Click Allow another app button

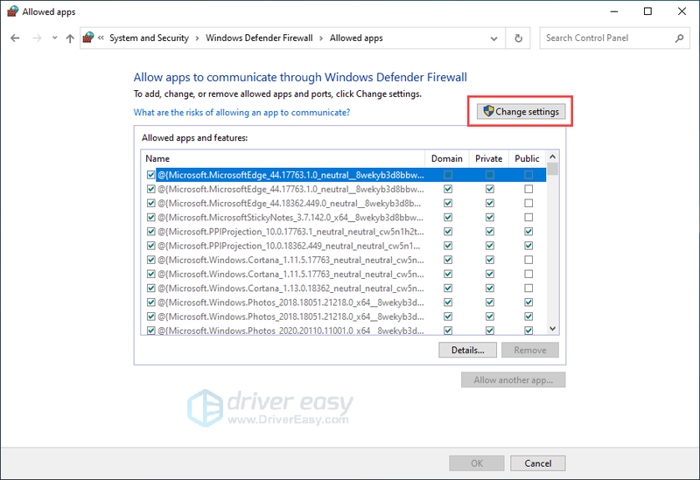[514, 380]
